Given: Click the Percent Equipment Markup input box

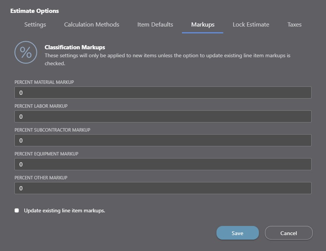Looking at the screenshot, I should pyautogui.click(x=163, y=164).
